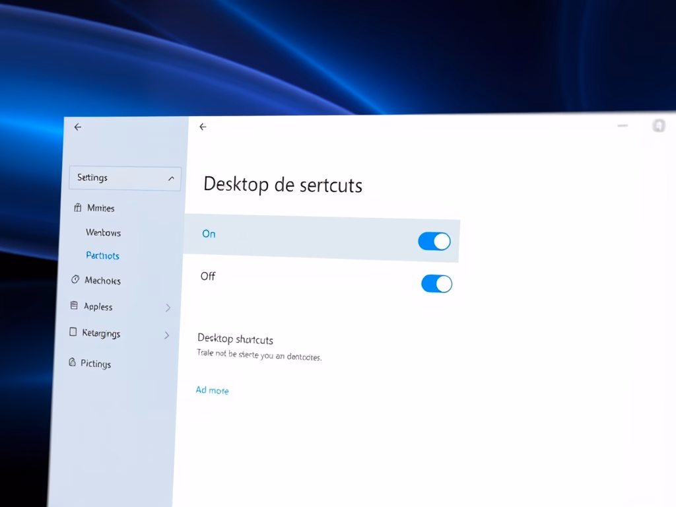Click the Off row label
676x507 pixels.
coord(208,276)
